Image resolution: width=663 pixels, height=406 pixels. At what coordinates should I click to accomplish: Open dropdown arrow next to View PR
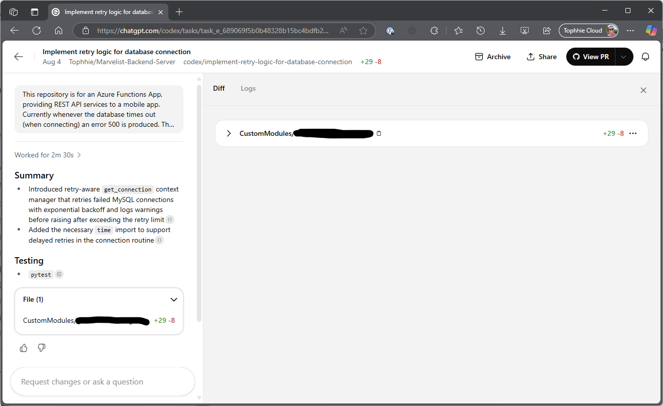pyautogui.click(x=623, y=57)
